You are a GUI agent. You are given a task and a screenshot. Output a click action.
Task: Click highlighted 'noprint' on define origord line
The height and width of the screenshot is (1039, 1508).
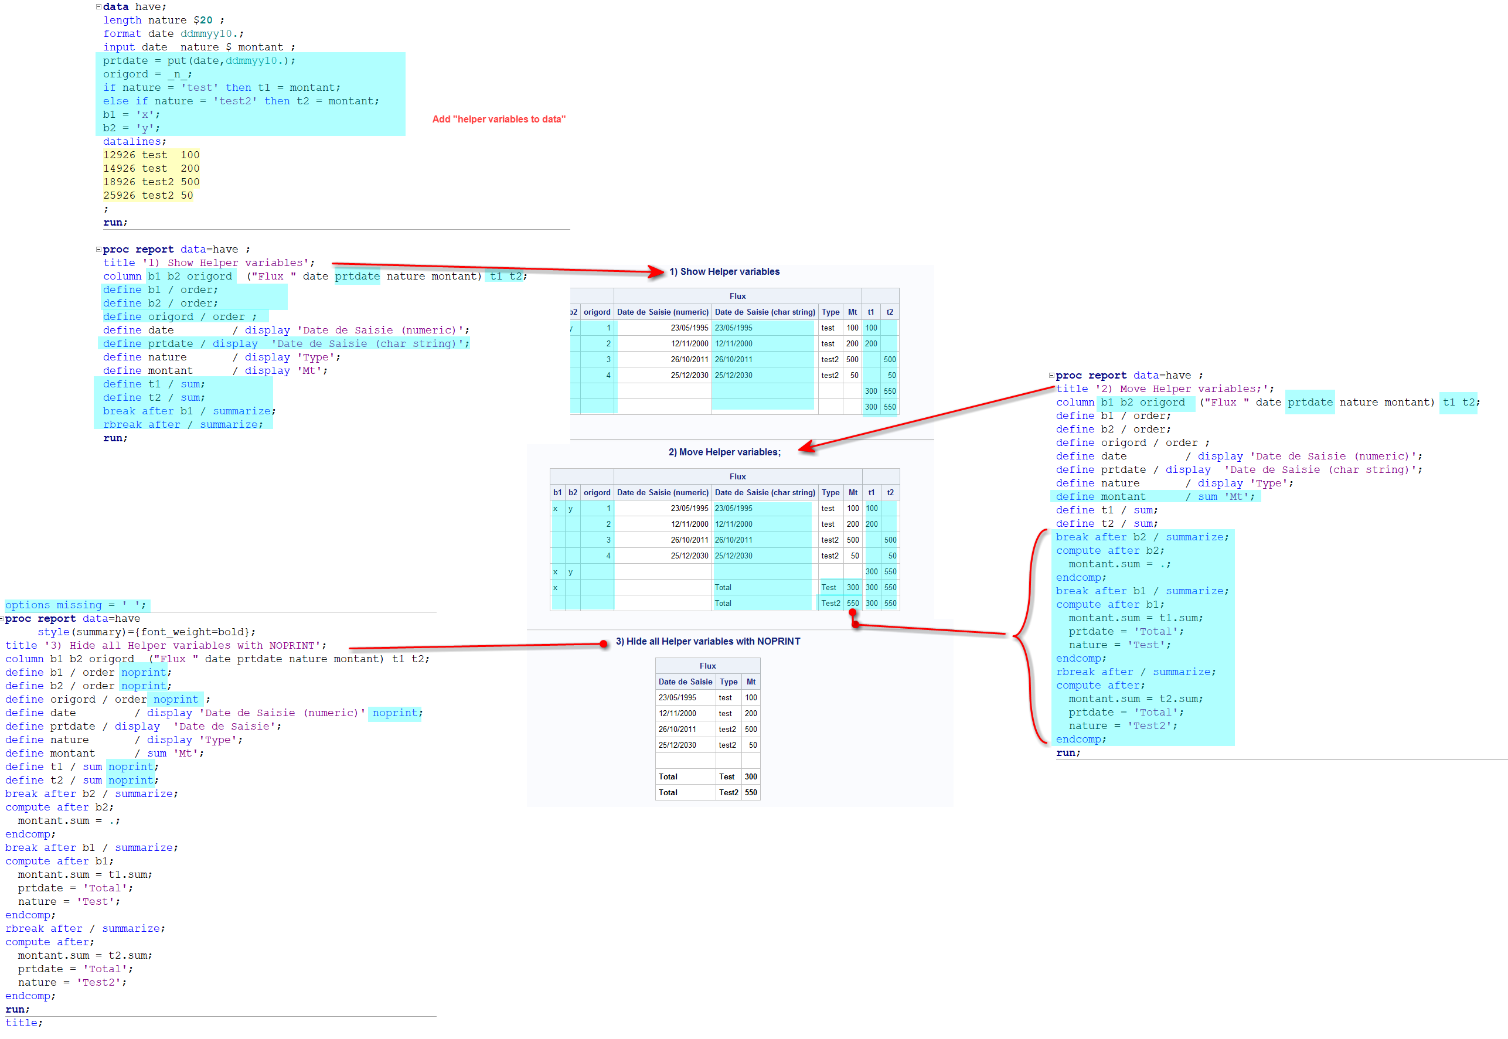click(x=176, y=699)
